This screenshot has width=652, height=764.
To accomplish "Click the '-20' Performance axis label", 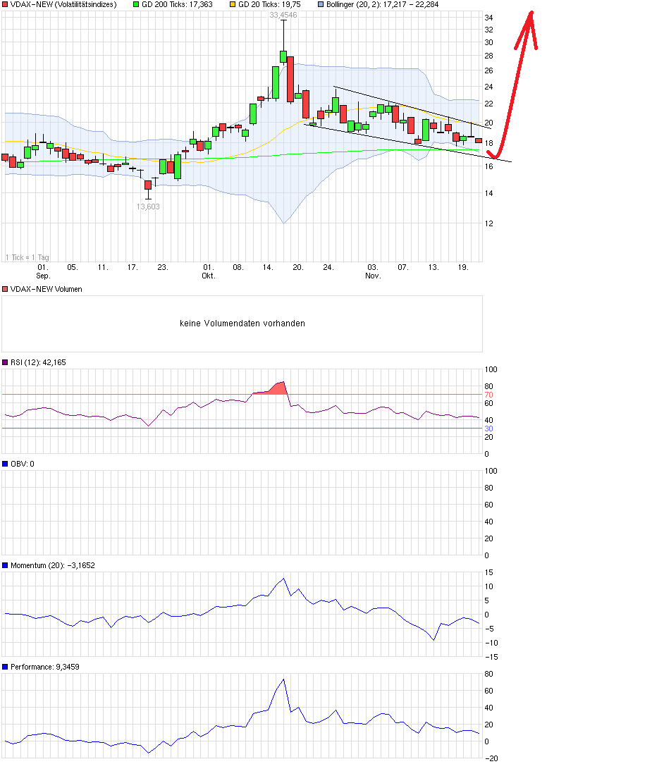I will 492,758.
